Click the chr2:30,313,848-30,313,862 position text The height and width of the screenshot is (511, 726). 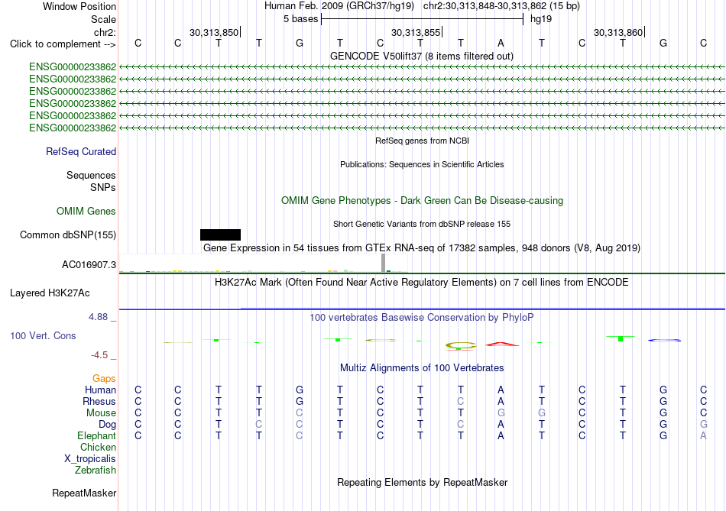[x=501, y=6]
